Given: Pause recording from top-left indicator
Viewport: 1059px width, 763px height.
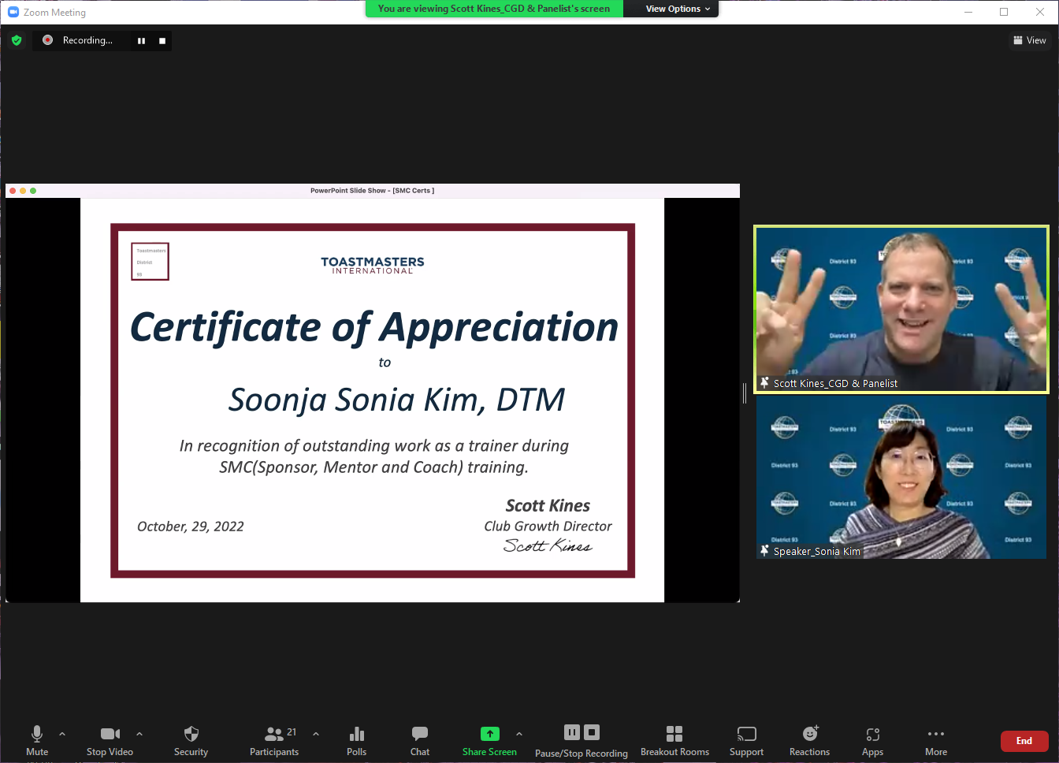Looking at the screenshot, I should 141,41.
